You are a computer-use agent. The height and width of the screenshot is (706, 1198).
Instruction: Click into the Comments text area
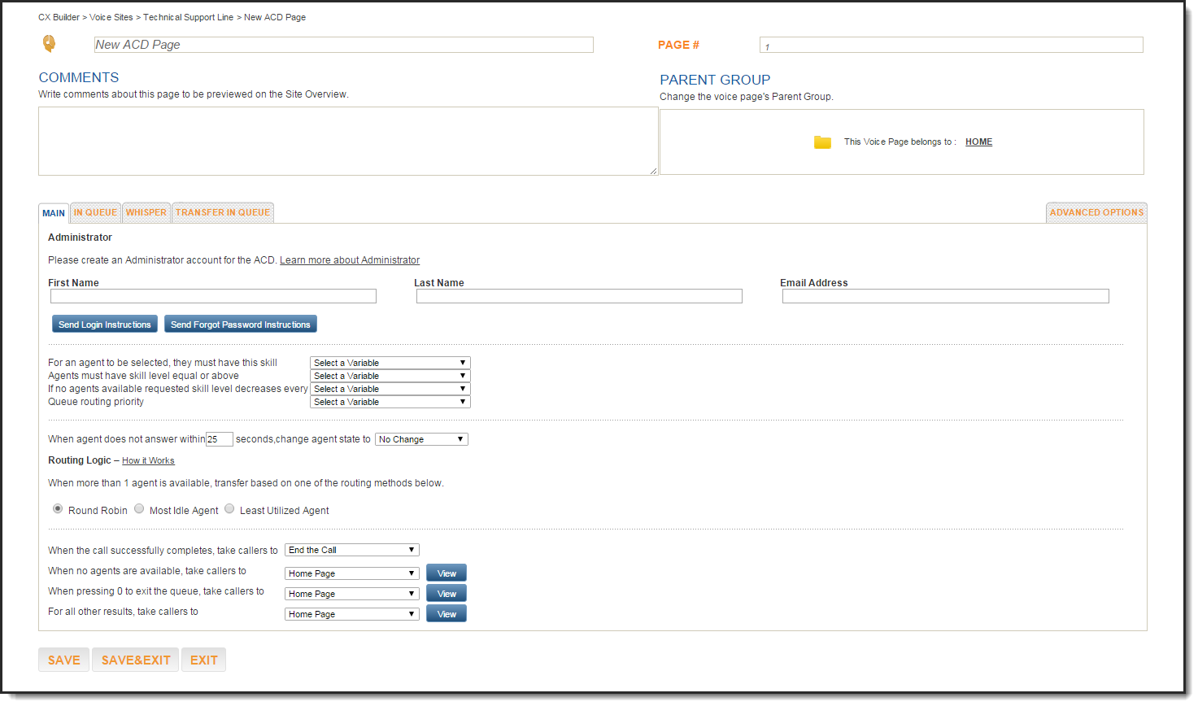pyautogui.click(x=347, y=142)
